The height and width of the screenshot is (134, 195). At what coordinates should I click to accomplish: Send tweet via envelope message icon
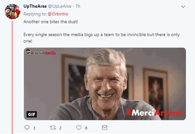click(x=104, y=128)
